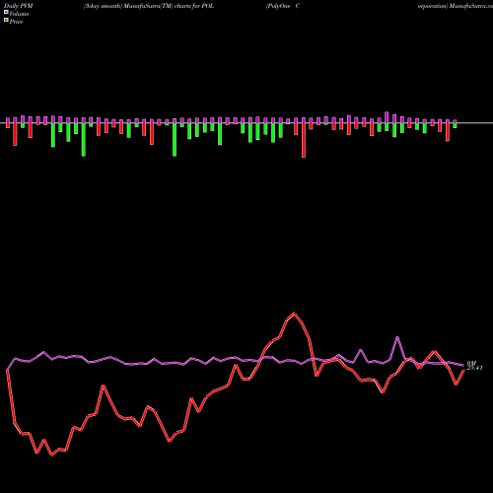493x493 pixels.
Task: Click the peak of the red price line
Action: [x=294, y=313]
